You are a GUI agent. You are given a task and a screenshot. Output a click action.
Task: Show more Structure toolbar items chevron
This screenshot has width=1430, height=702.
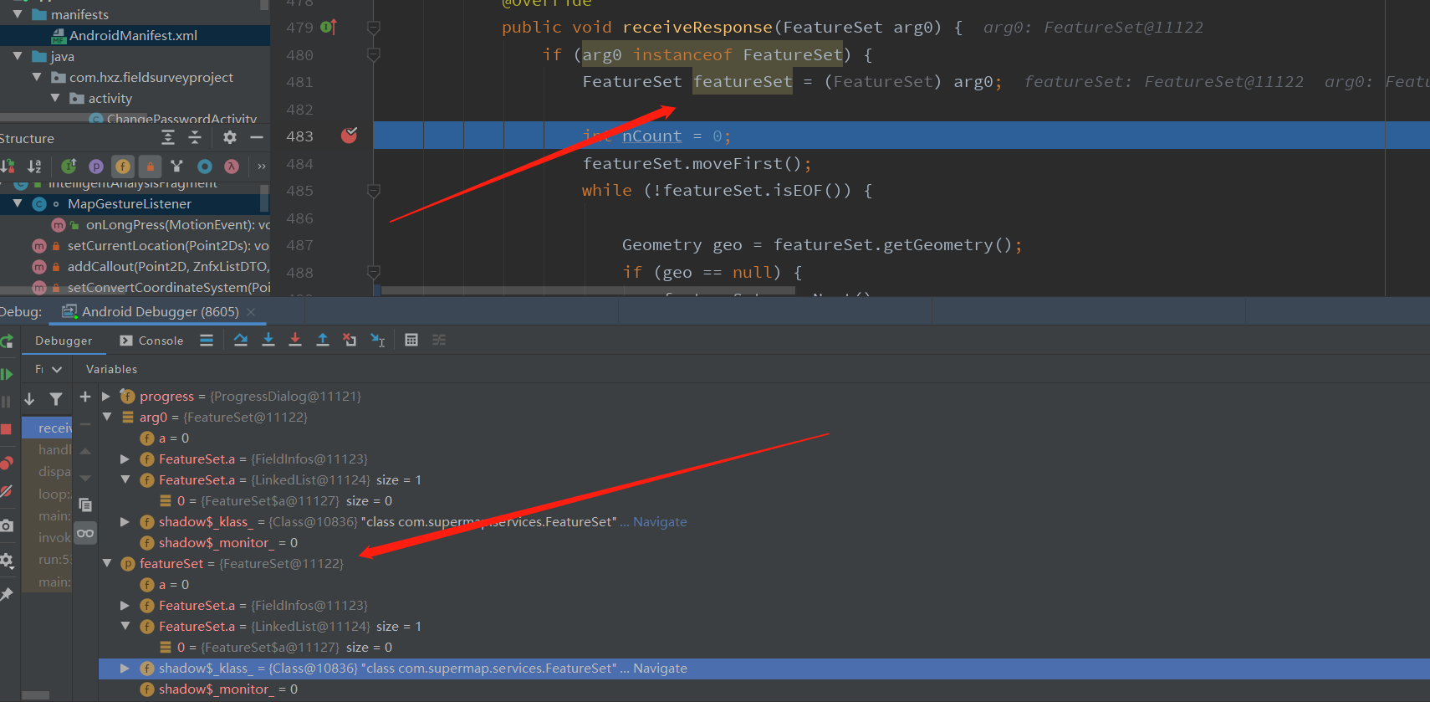pos(262,167)
